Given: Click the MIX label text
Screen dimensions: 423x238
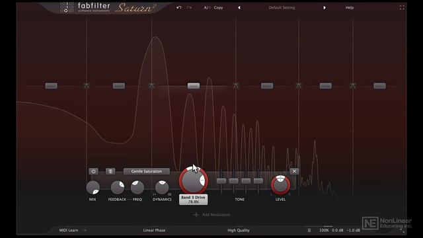Looking at the screenshot, I should point(93,200).
